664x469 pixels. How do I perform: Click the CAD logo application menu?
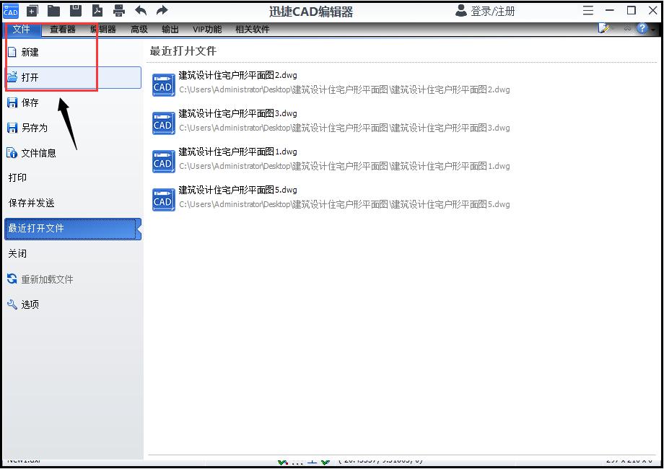tap(10, 10)
